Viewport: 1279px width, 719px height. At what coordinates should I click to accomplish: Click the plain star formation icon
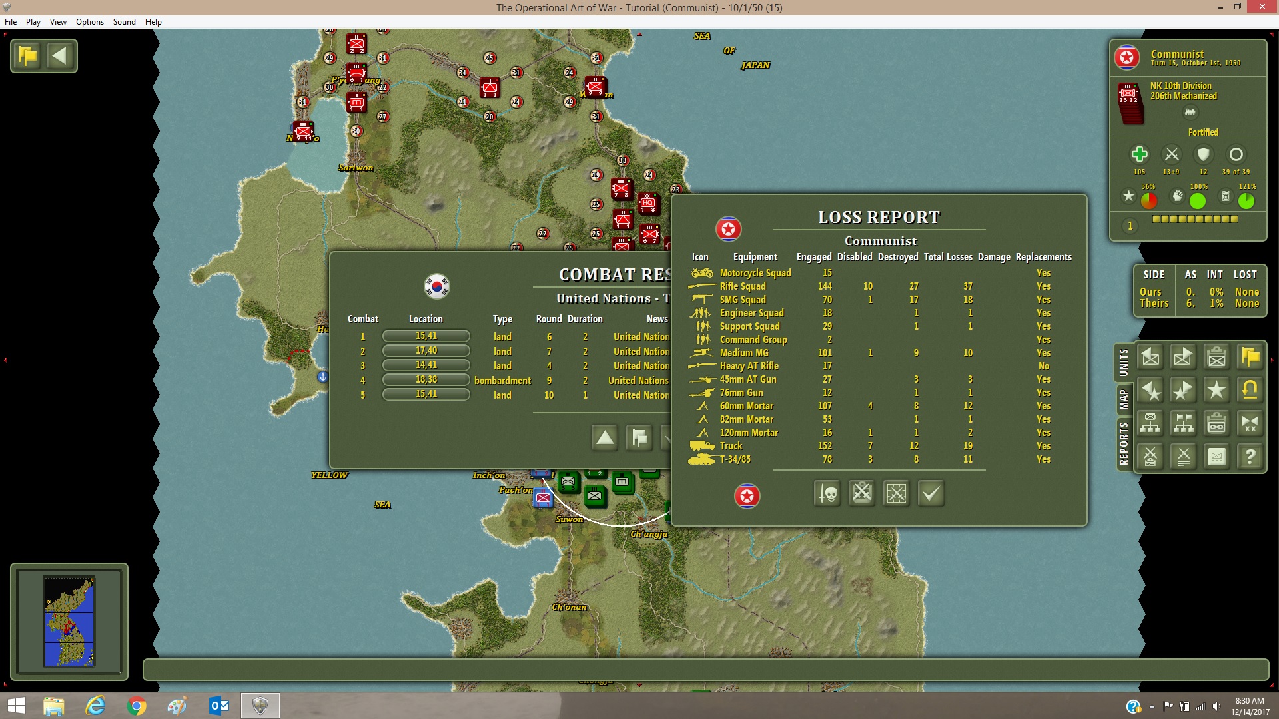point(1217,391)
